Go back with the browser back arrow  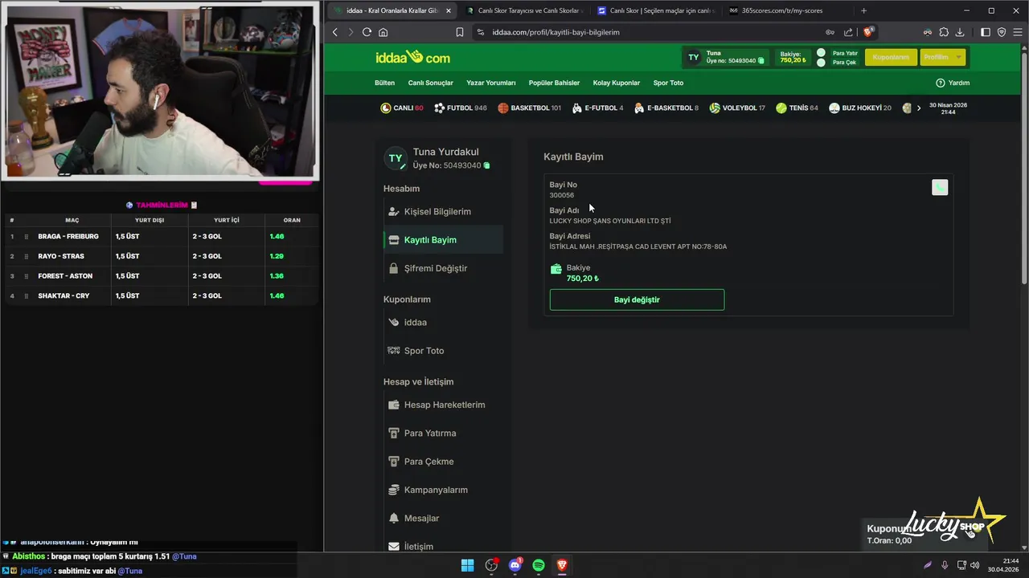tap(335, 32)
